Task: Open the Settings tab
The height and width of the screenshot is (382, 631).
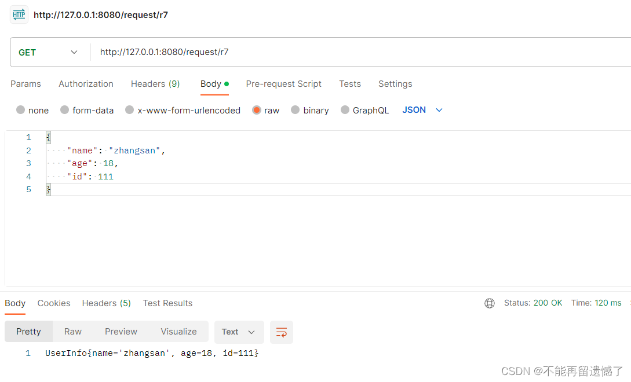Action: click(x=395, y=84)
